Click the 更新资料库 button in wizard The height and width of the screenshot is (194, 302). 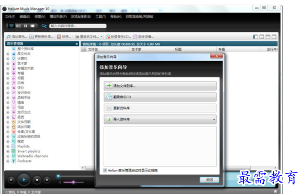coord(160,108)
